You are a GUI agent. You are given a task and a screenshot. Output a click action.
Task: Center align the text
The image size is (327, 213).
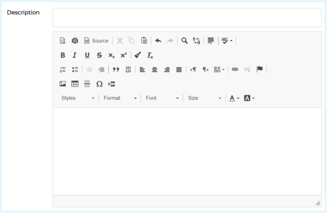click(x=155, y=70)
